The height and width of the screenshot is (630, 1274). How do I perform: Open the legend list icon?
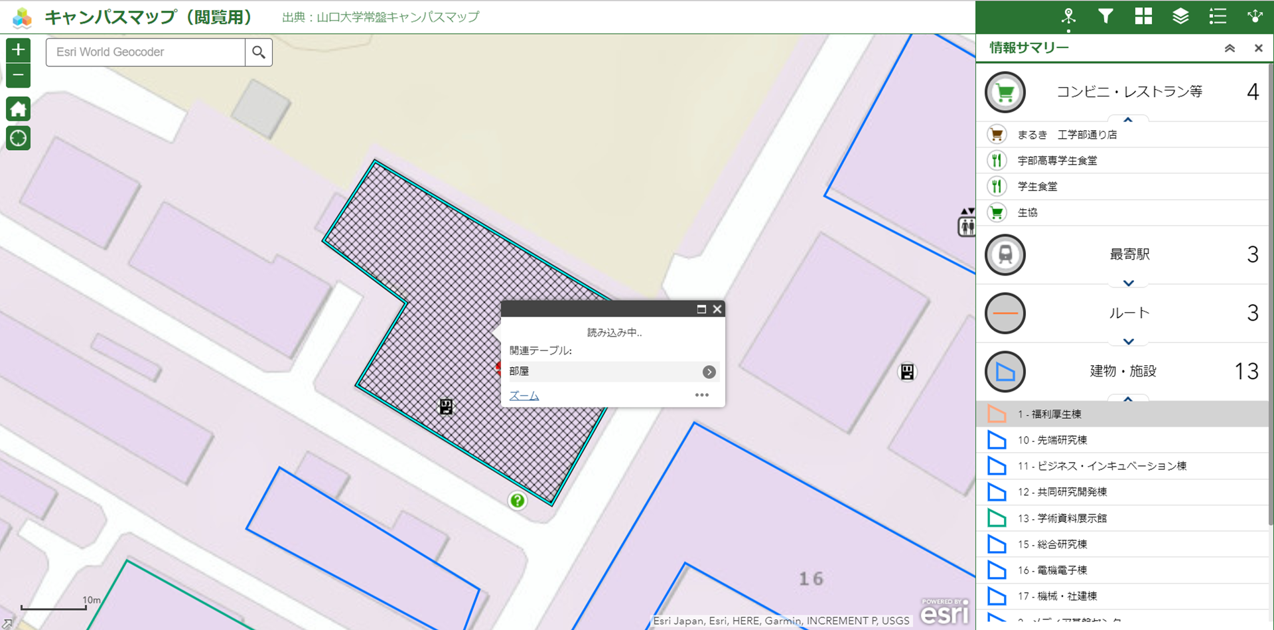coord(1218,17)
